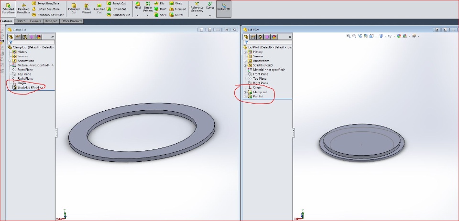Viewport: 459px width, 221px height.
Task: Click Section View icon in Lid PArt viewport
Action: click(x=366, y=36)
